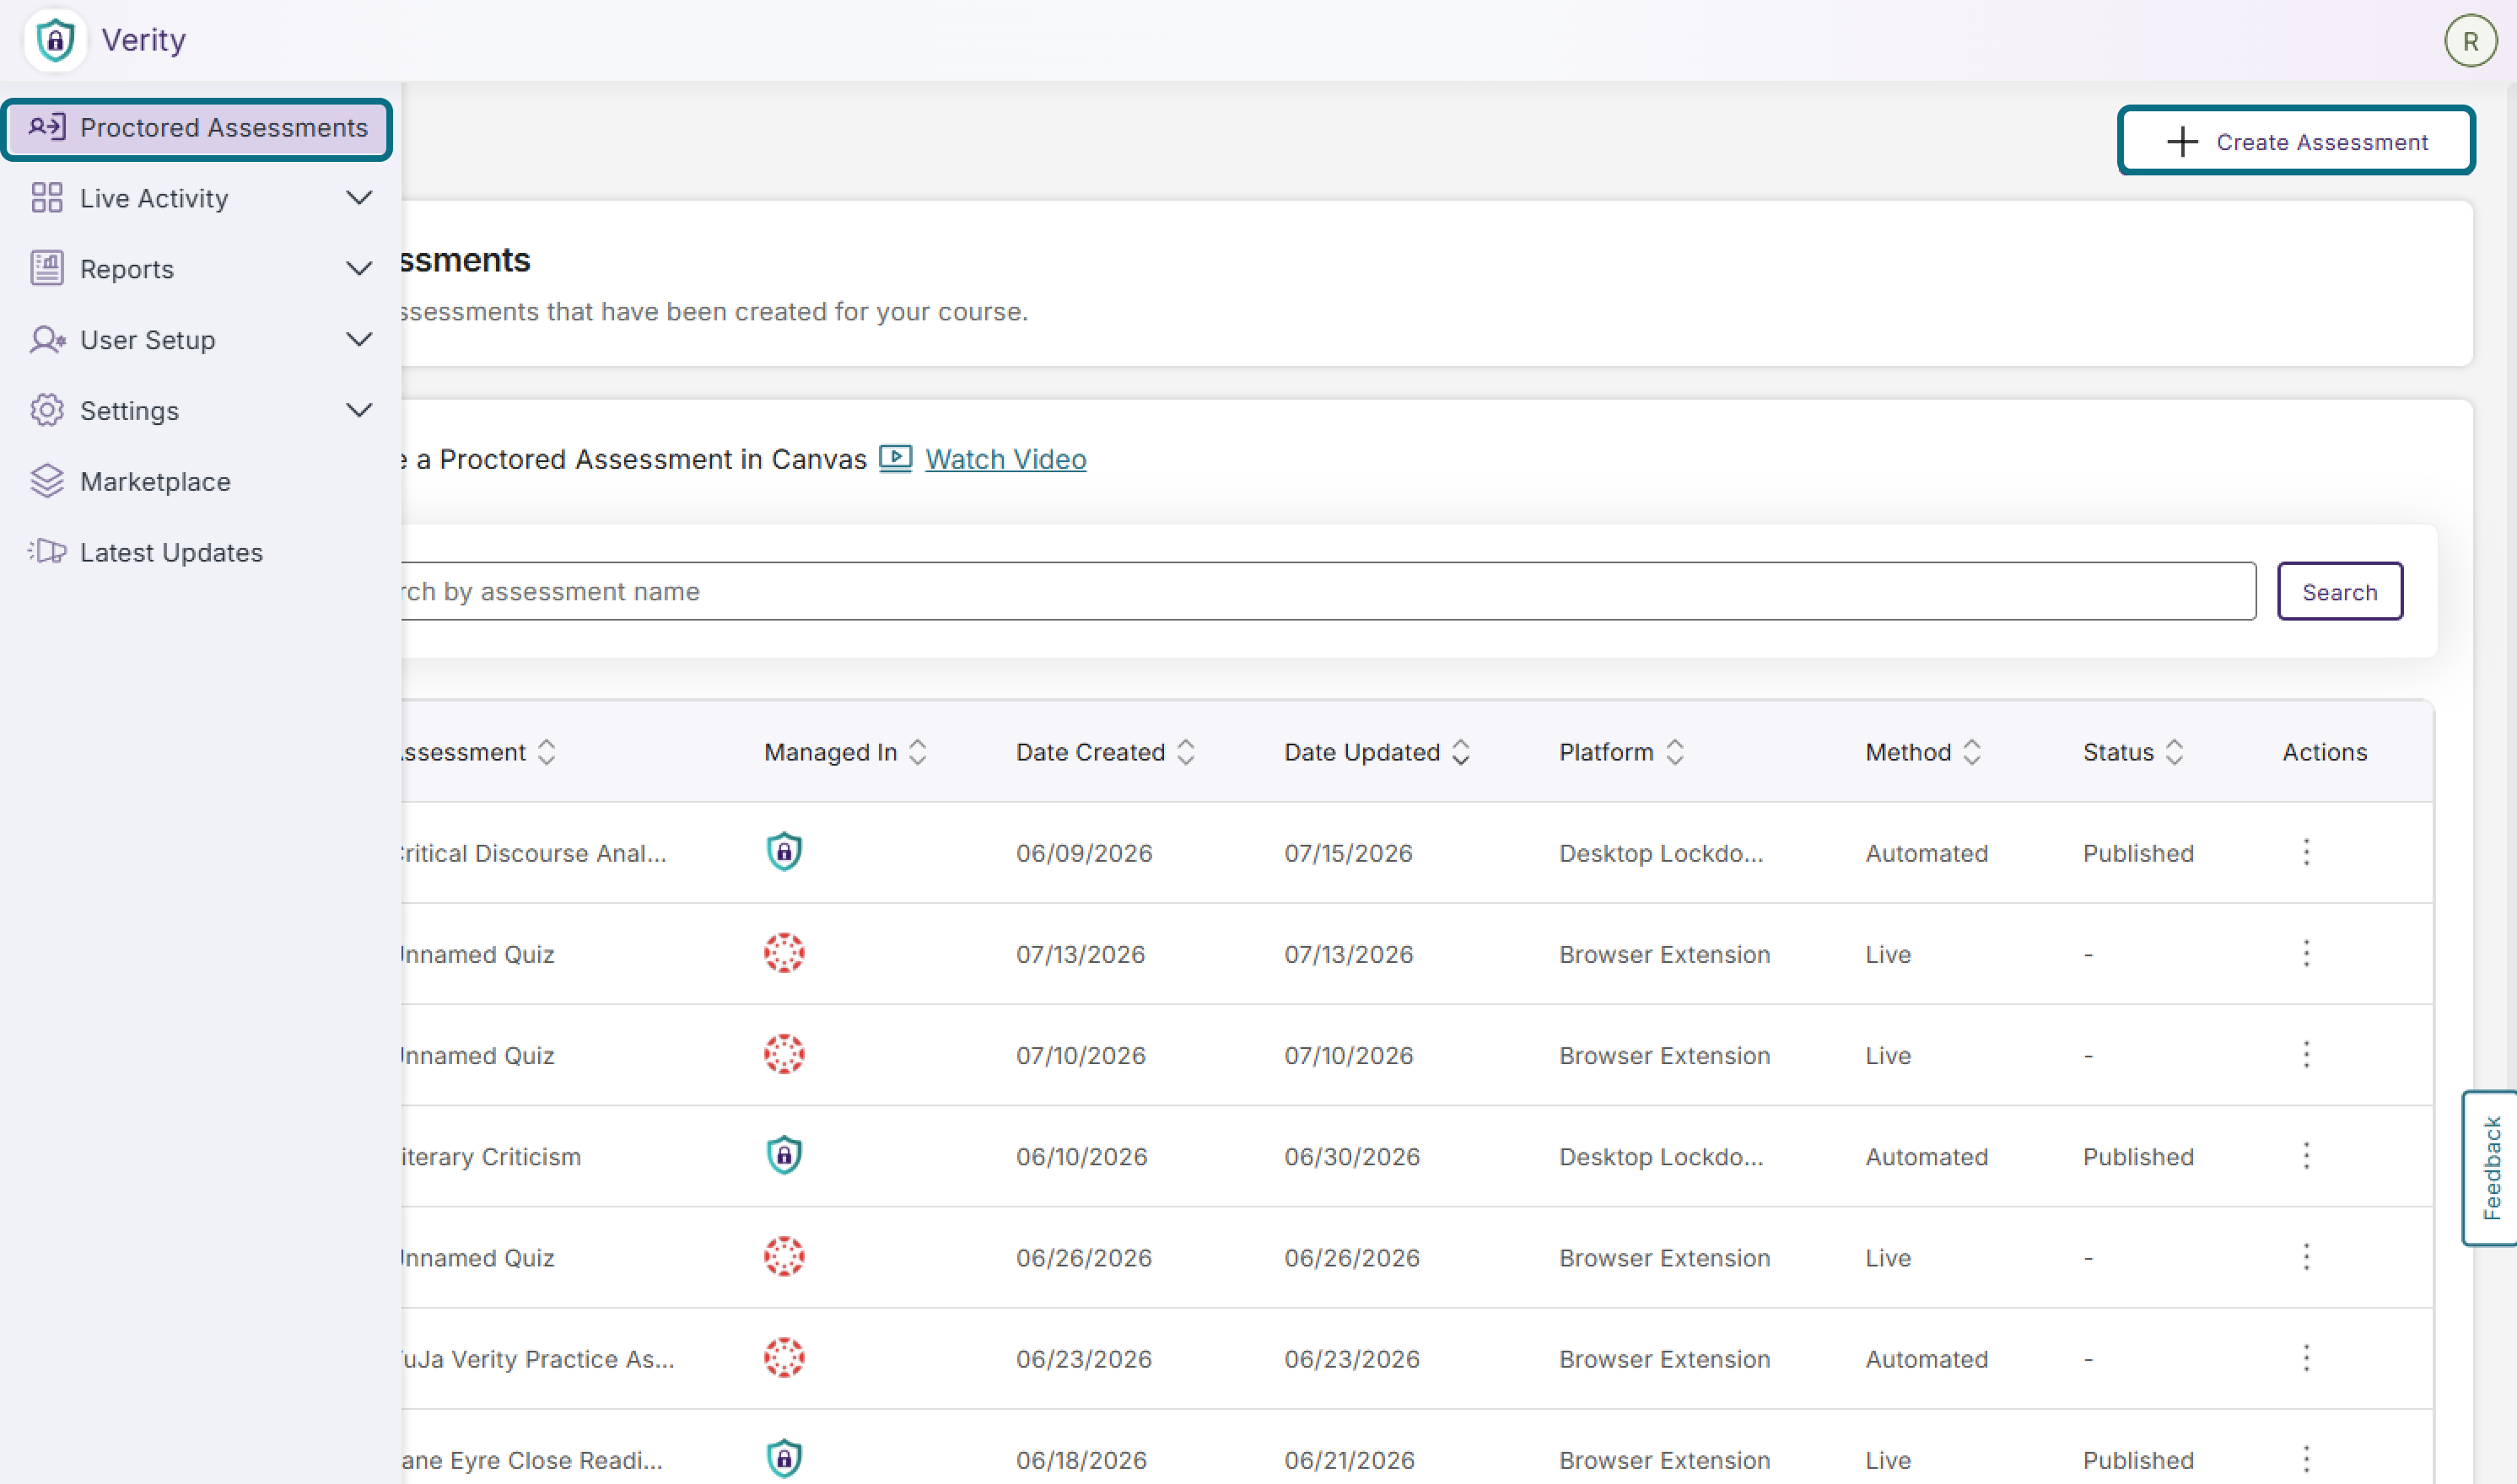Expand the Live Activity menu
The height and width of the screenshot is (1484, 2517).
(358, 198)
